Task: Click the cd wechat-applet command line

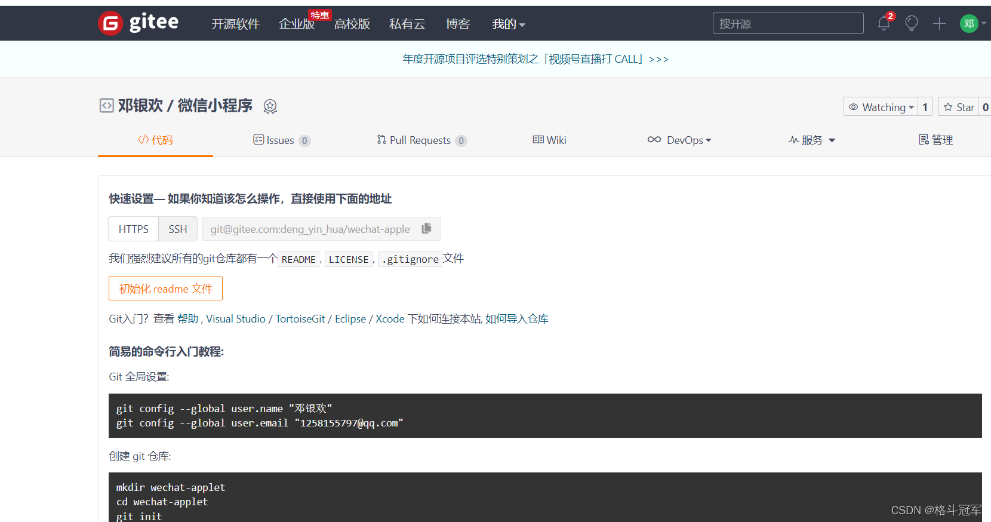Action: (162, 502)
